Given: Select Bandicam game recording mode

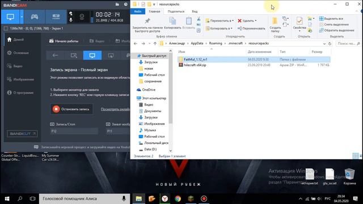Looking at the screenshot, I should [x=34, y=16].
